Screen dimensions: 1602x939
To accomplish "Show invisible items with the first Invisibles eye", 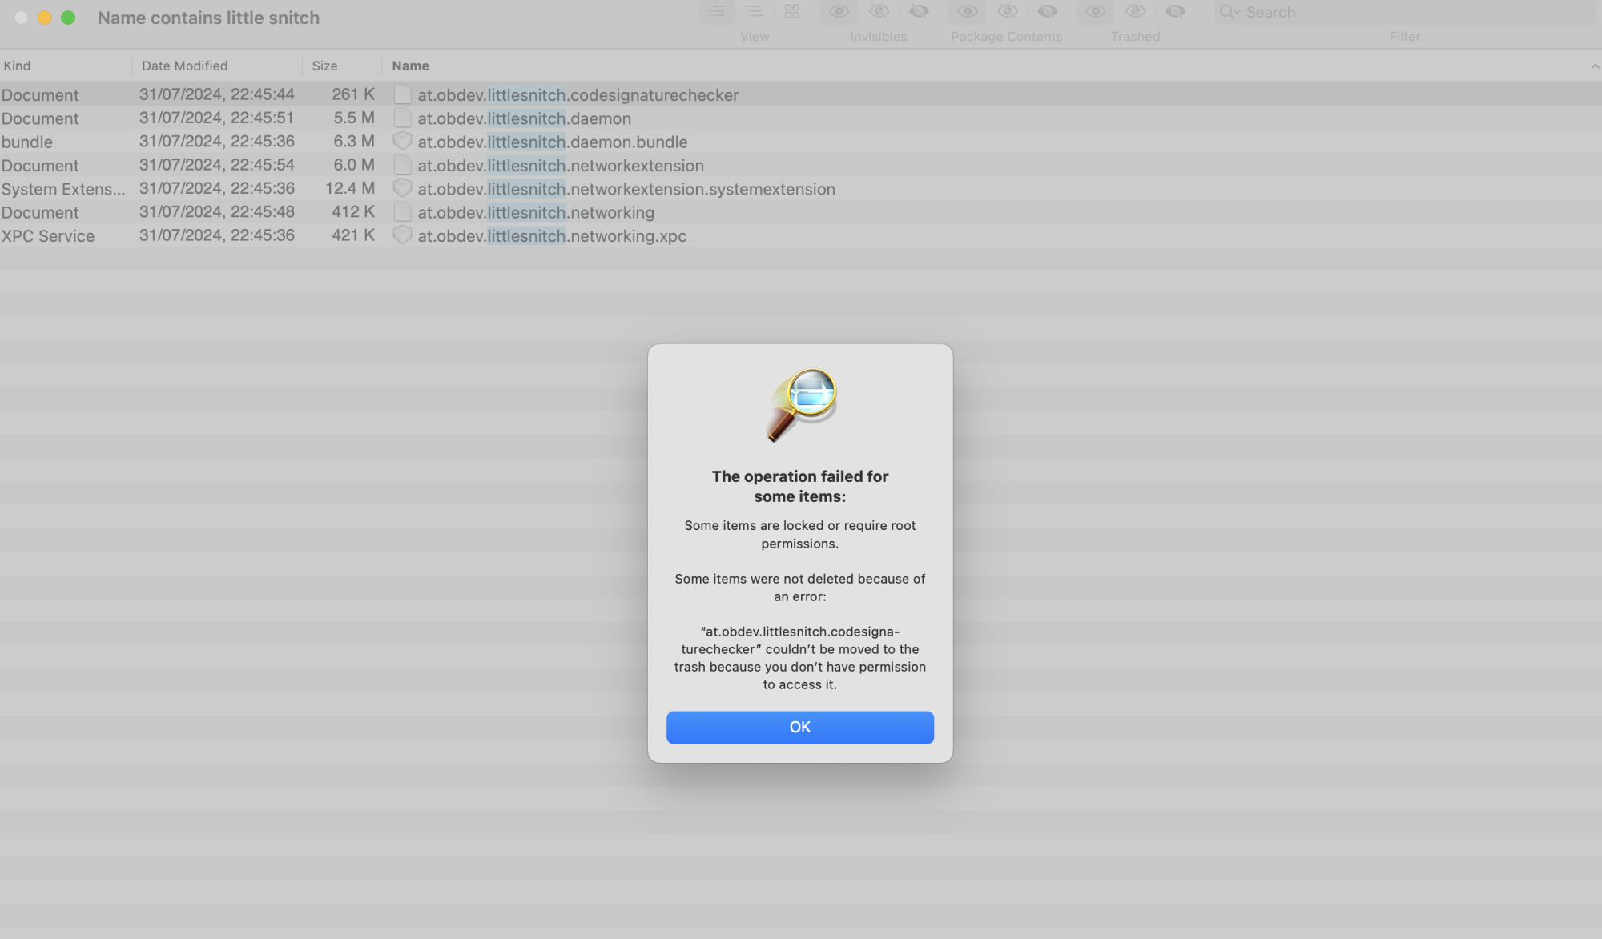I will [839, 12].
